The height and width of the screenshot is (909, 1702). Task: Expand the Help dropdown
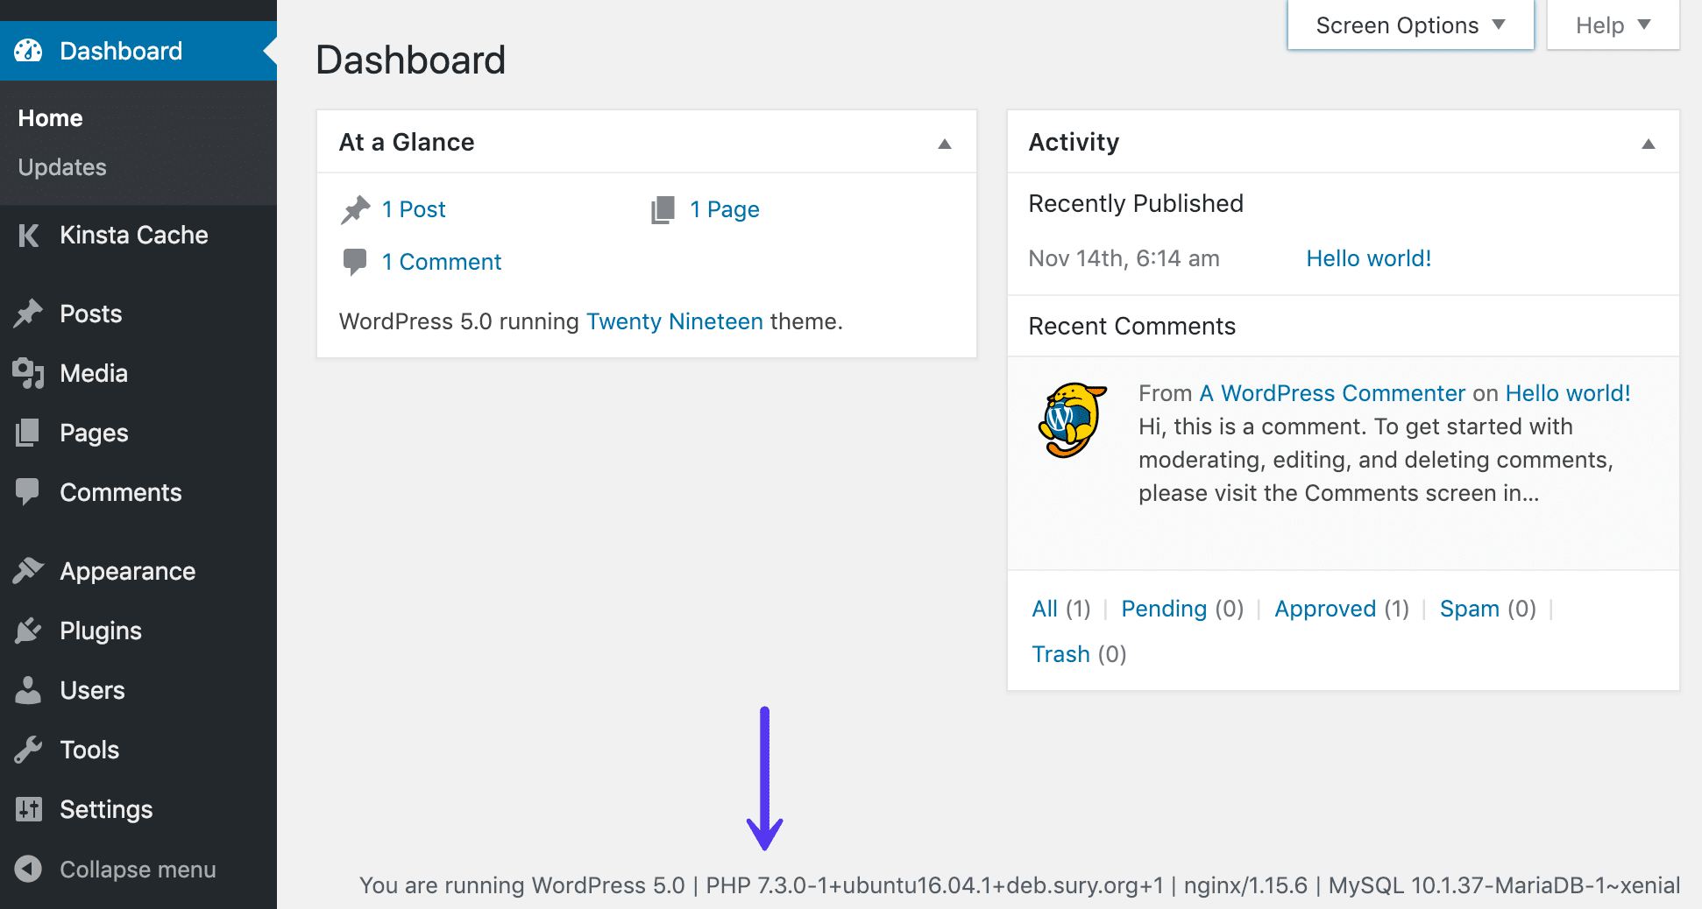coord(1612,25)
